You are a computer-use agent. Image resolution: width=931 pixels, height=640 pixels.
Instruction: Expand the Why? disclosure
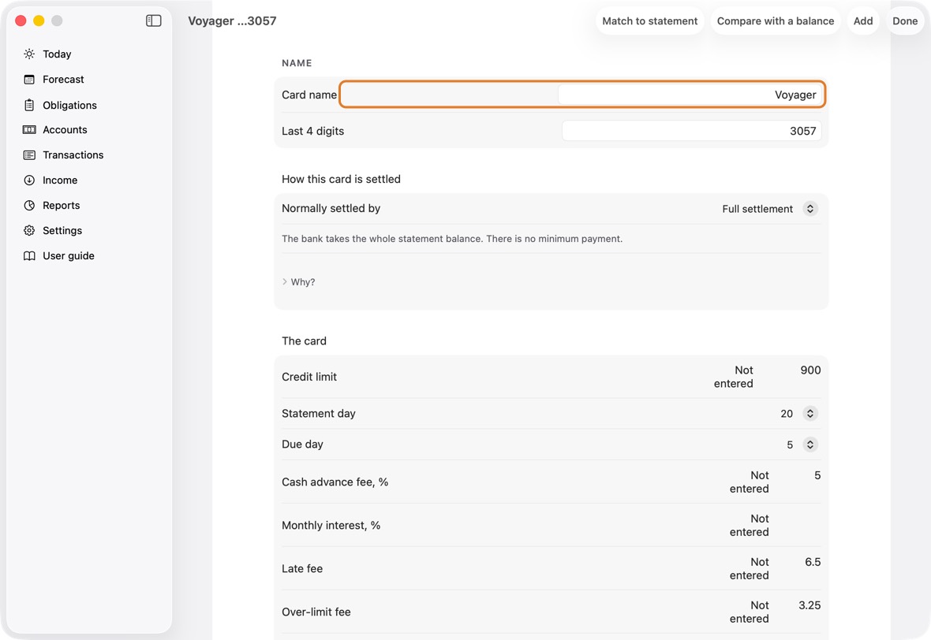299,281
